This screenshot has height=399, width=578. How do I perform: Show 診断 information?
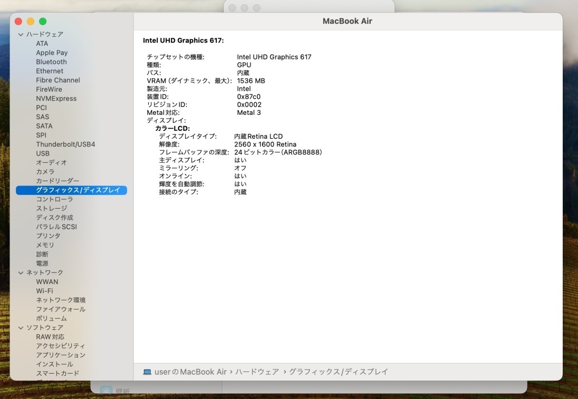pyautogui.click(x=42, y=254)
